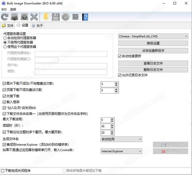Click the 最大翻页数 spinner arrows
Viewport: 192px width, 175px height.
[x=112, y=133]
